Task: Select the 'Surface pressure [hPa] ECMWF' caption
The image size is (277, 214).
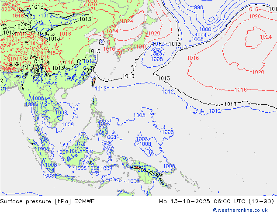Action: [x=47, y=201]
